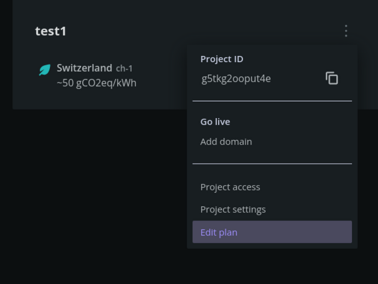The height and width of the screenshot is (284, 378).
Task: Click the green leaf carbon icon
Action: pos(45,70)
